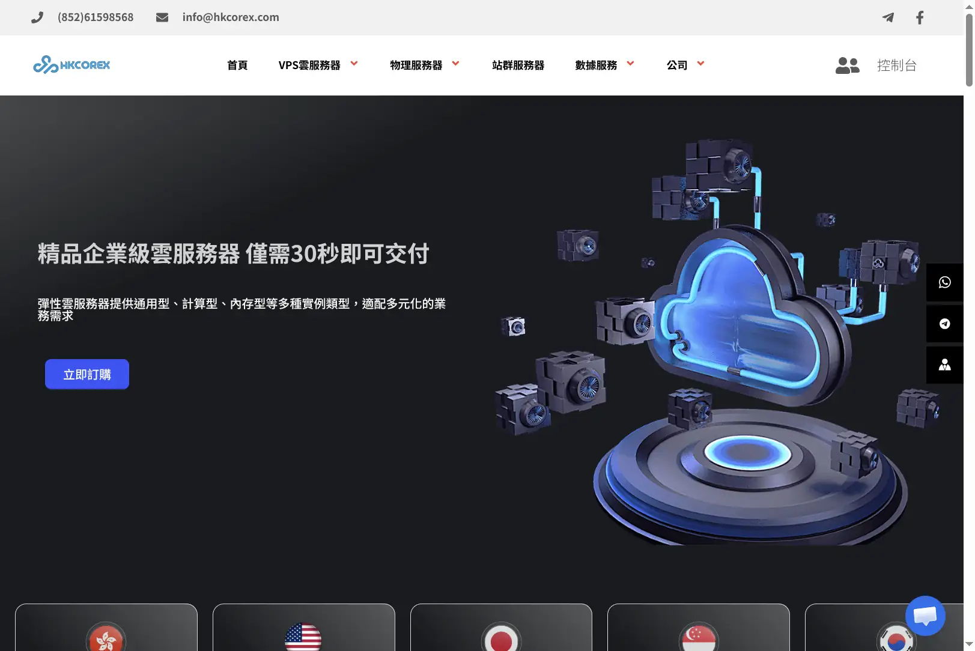Select the Hong Kong flag card
975x651 pixels.
(x=106, y=628)
